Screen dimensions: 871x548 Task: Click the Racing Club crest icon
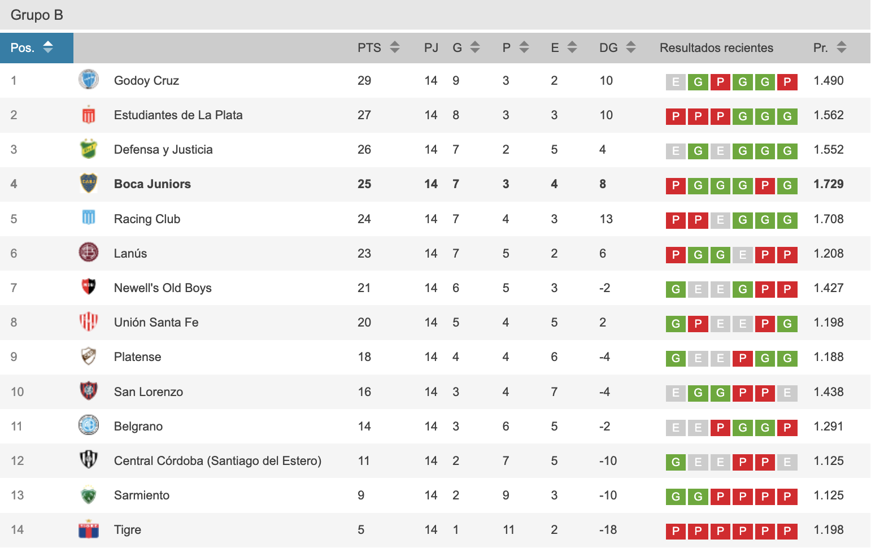[89, 218]
